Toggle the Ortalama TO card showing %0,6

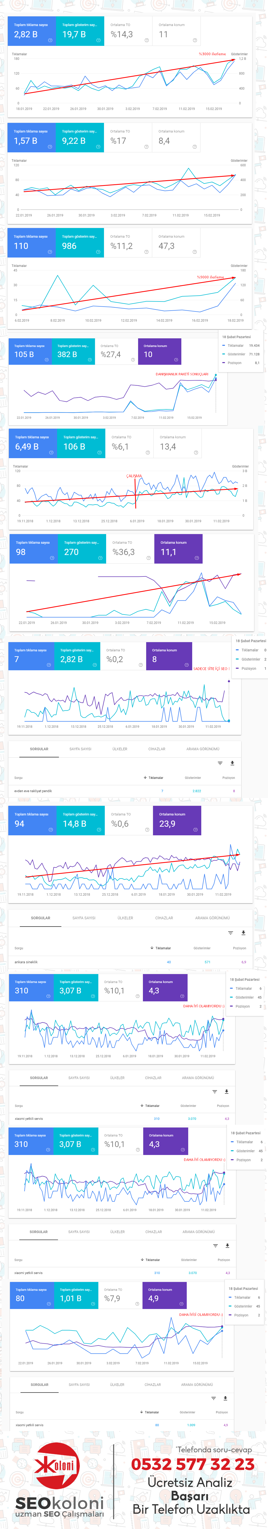[129, 821]
